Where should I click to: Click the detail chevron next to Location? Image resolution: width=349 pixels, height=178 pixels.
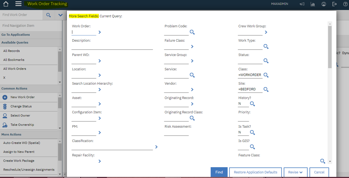point(99,75)
